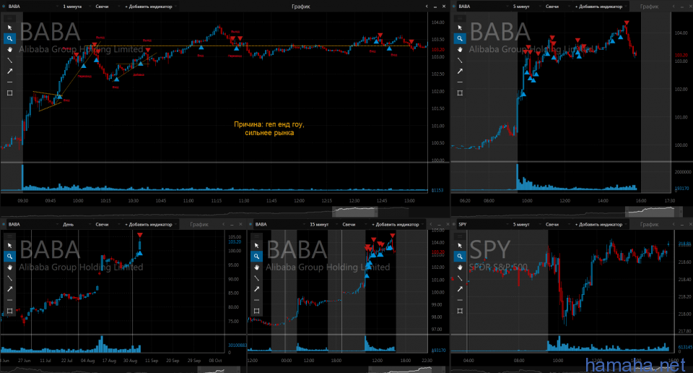Activate the magnifier tool in the 5-minute BABA chart

[x=460, y=38]
